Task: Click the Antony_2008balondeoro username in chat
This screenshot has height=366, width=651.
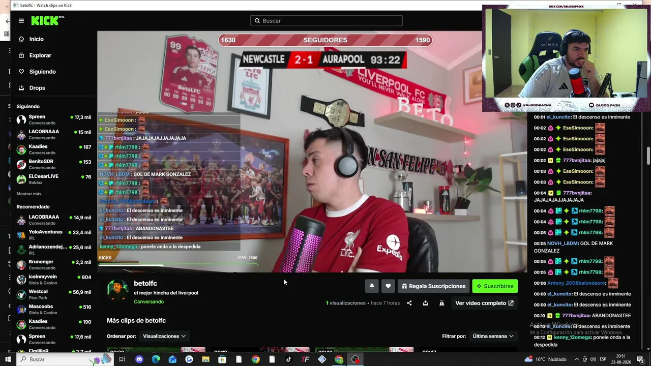Action: (576, 283)
